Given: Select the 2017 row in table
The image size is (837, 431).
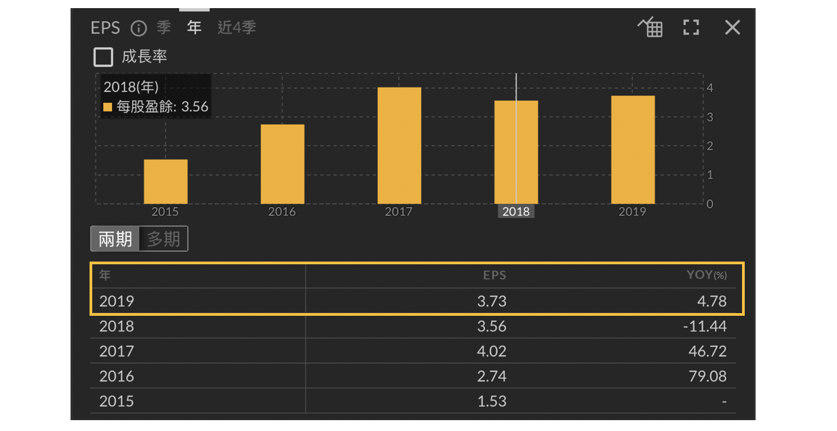Looking at the screenshot, I should pos(412,351).
